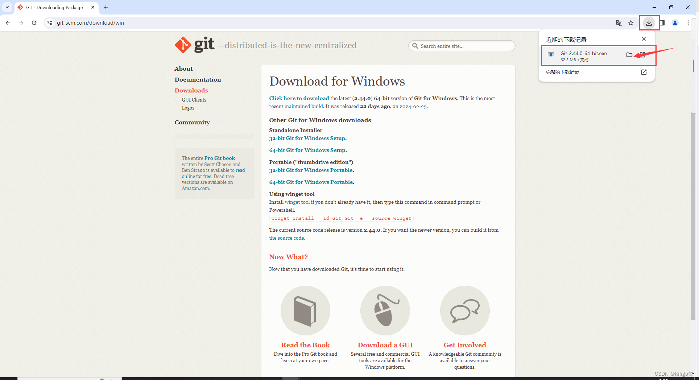Screen dimensions: 699x380
Task: Click the book illustration icon
Action: pos(305,310)
